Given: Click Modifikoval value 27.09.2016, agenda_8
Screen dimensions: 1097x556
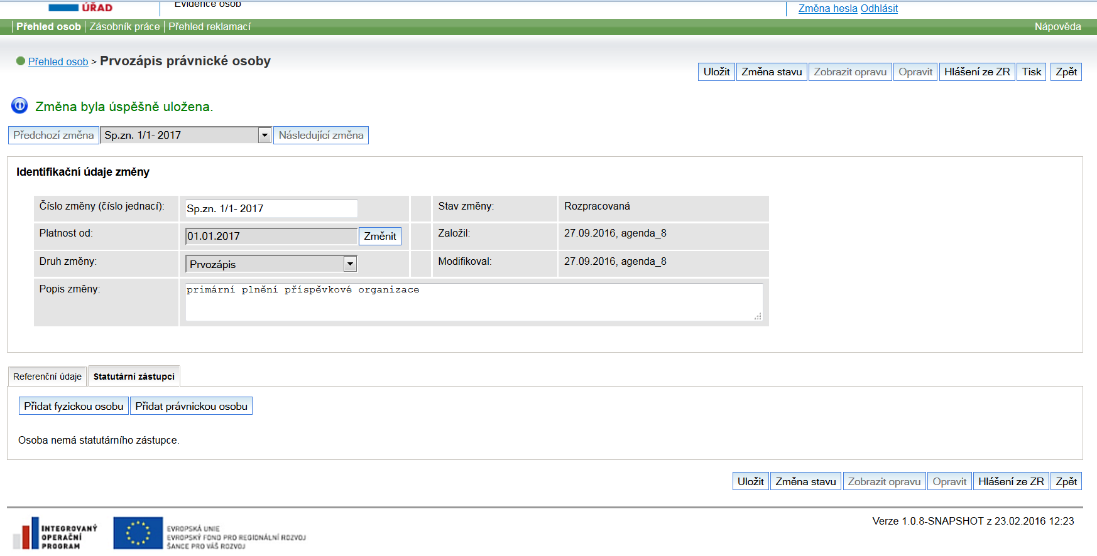Looking at the screenshot, I should tap(615, 261).
